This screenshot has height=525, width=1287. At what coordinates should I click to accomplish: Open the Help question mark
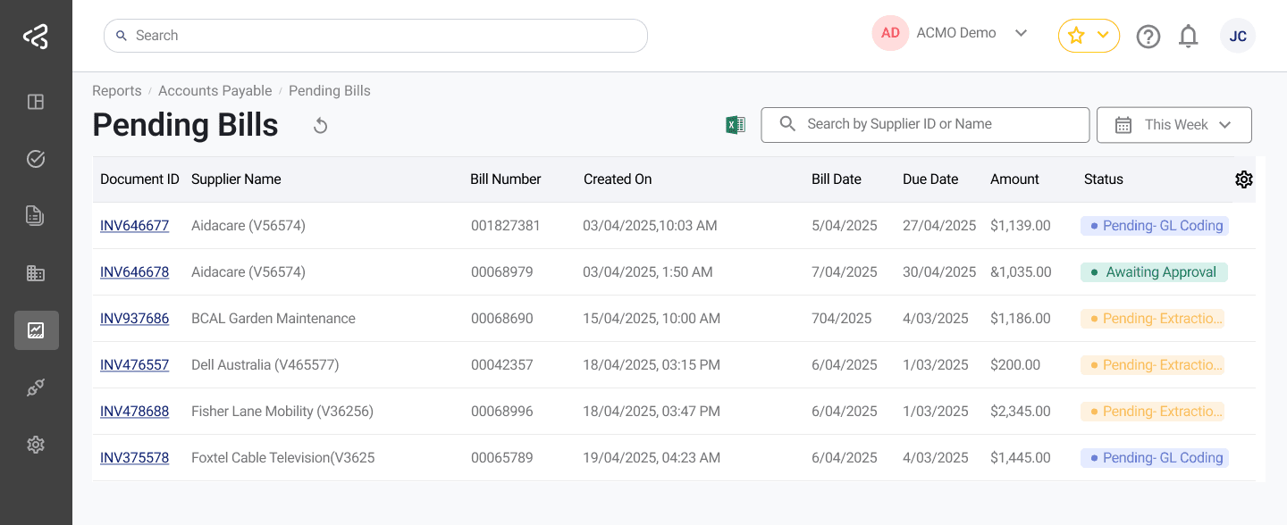1148,36
